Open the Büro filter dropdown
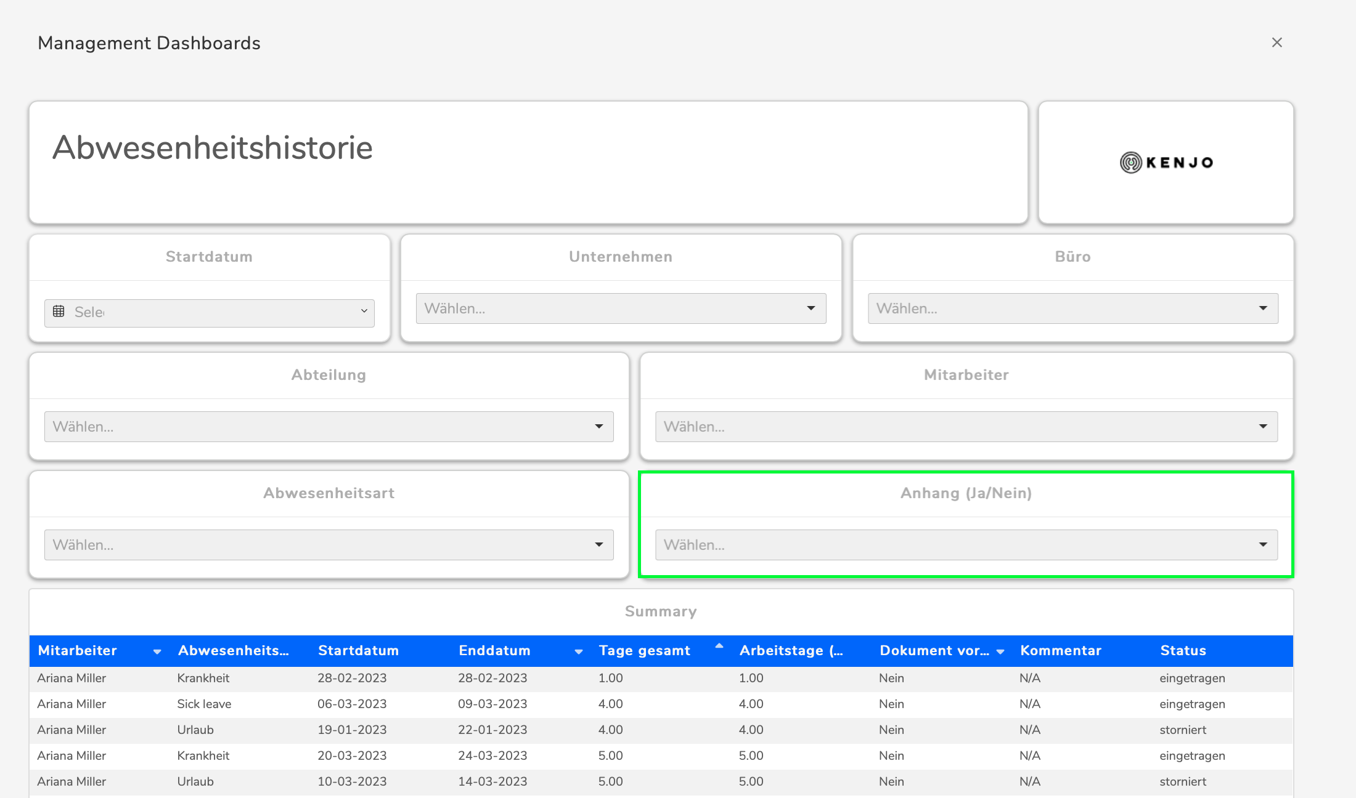Viewport: 1356px width, 798px height. (x=1072, y=308)
